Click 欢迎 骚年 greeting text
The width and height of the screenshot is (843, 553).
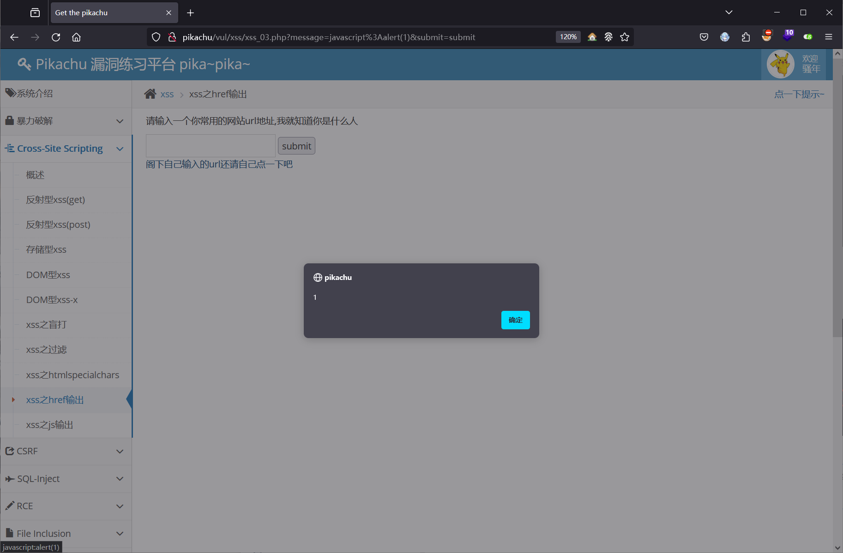click(x=811, y=64)
